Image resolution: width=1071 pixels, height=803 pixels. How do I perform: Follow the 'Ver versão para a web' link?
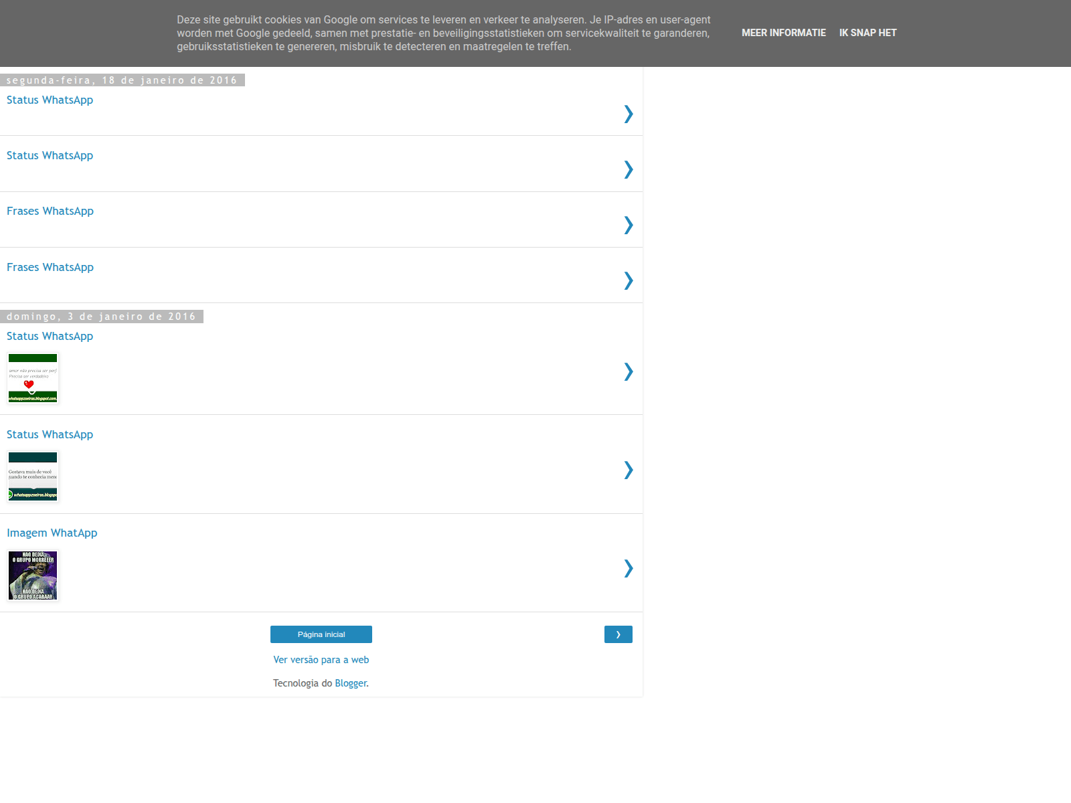click(x=321, y=660)
